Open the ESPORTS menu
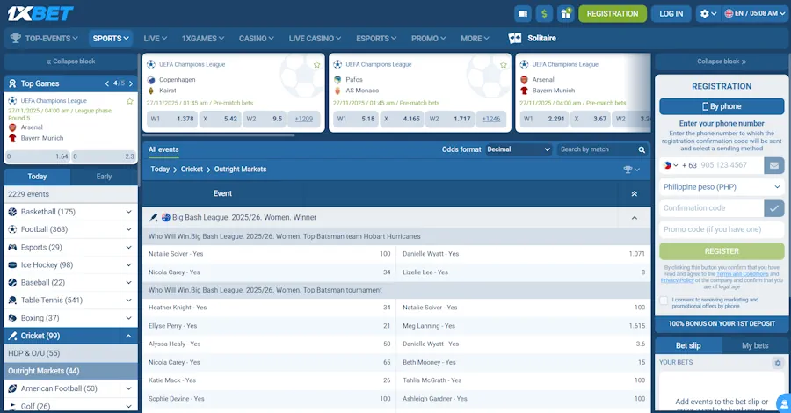The width and height of the screenshot is (791, 413). click(x=376, y=39)
